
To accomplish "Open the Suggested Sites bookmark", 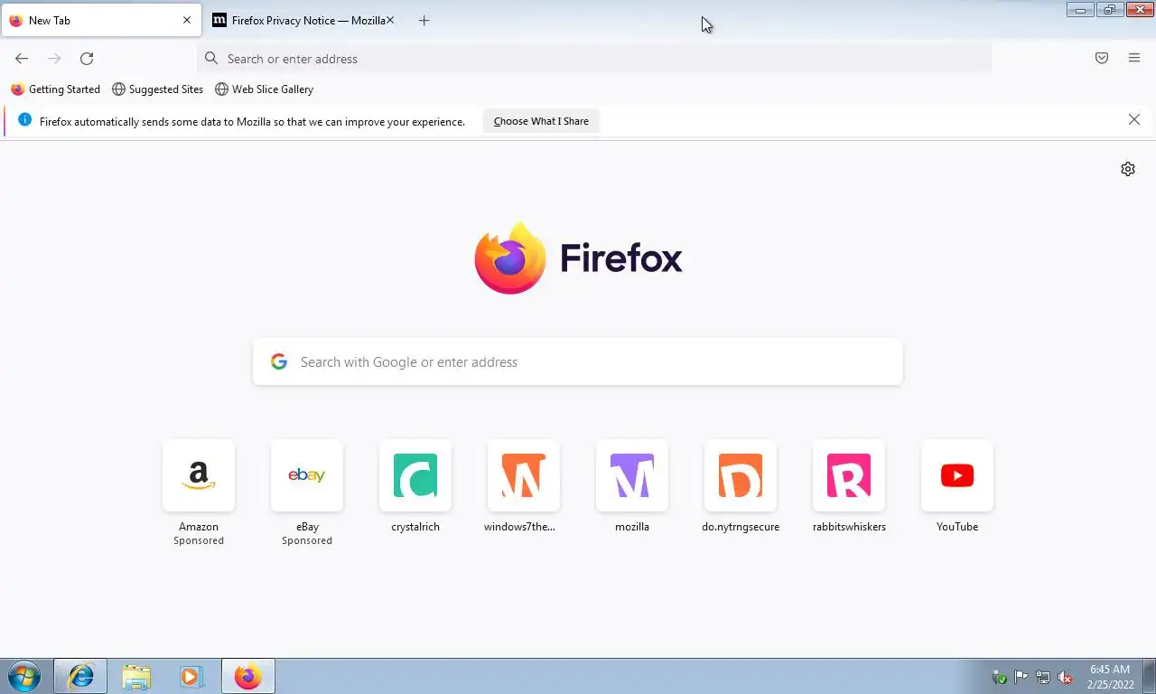I will (158, 89).
